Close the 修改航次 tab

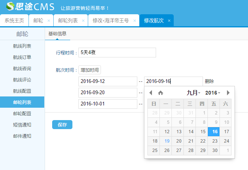[169, 21]
